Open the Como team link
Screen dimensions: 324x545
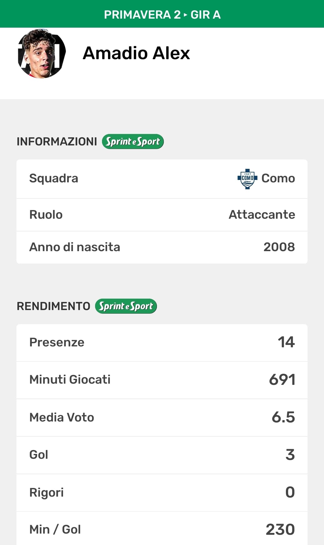click(278, 178)
